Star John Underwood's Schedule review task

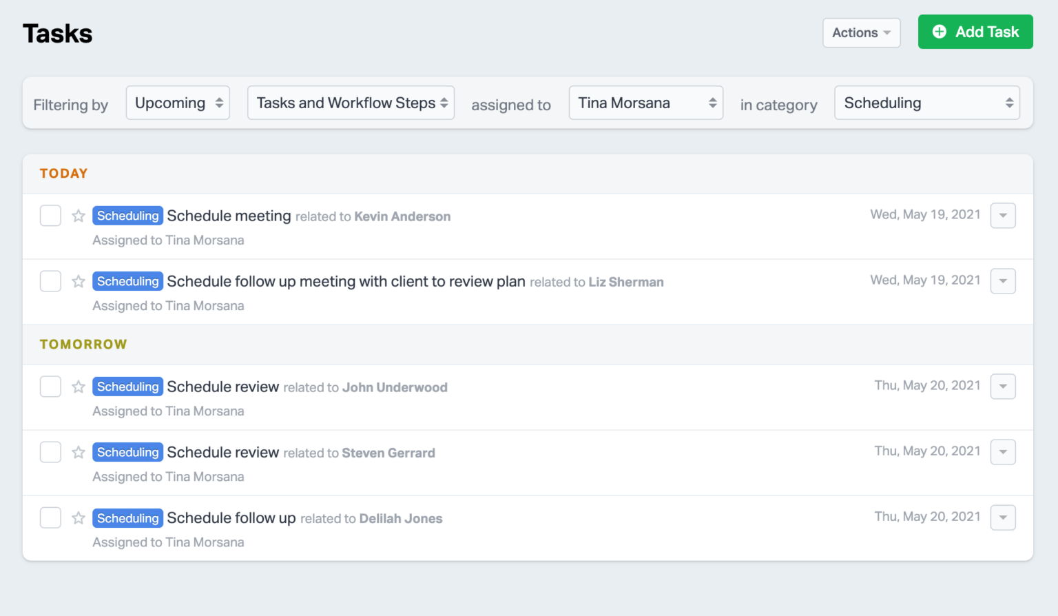tap(78, 387)
